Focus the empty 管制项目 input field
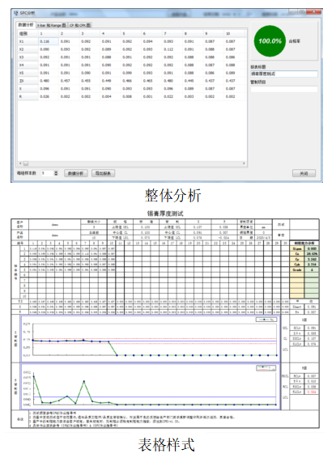Image resolution: width=336 pixels, height=462 pixels. point(284,89)
